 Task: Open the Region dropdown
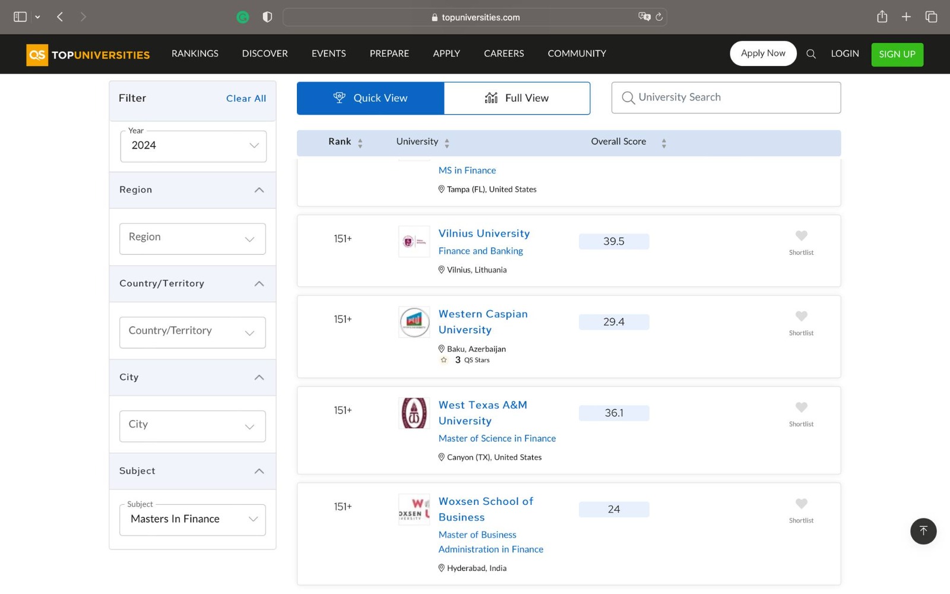pos(192,239)
